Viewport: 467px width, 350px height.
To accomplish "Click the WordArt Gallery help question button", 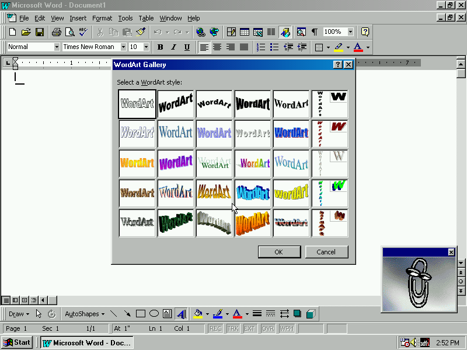I will coord(337,65).
